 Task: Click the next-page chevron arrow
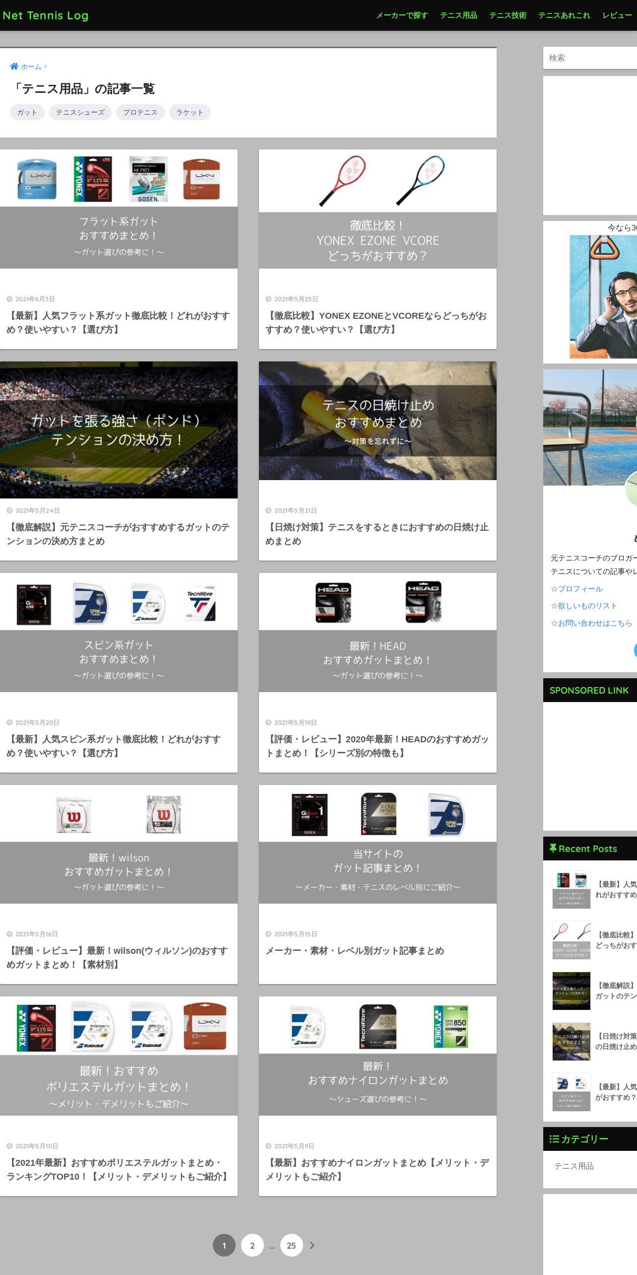point(312,1245)
